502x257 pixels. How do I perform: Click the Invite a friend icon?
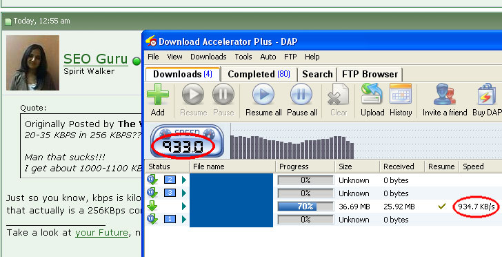[445, 94]
